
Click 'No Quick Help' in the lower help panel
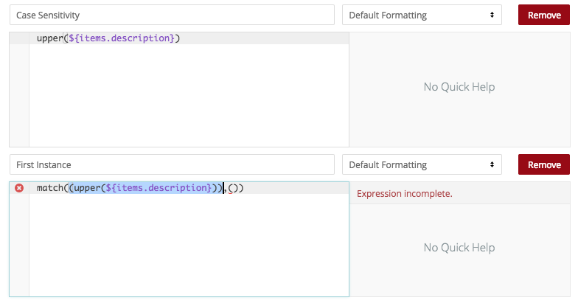[459, 248]
